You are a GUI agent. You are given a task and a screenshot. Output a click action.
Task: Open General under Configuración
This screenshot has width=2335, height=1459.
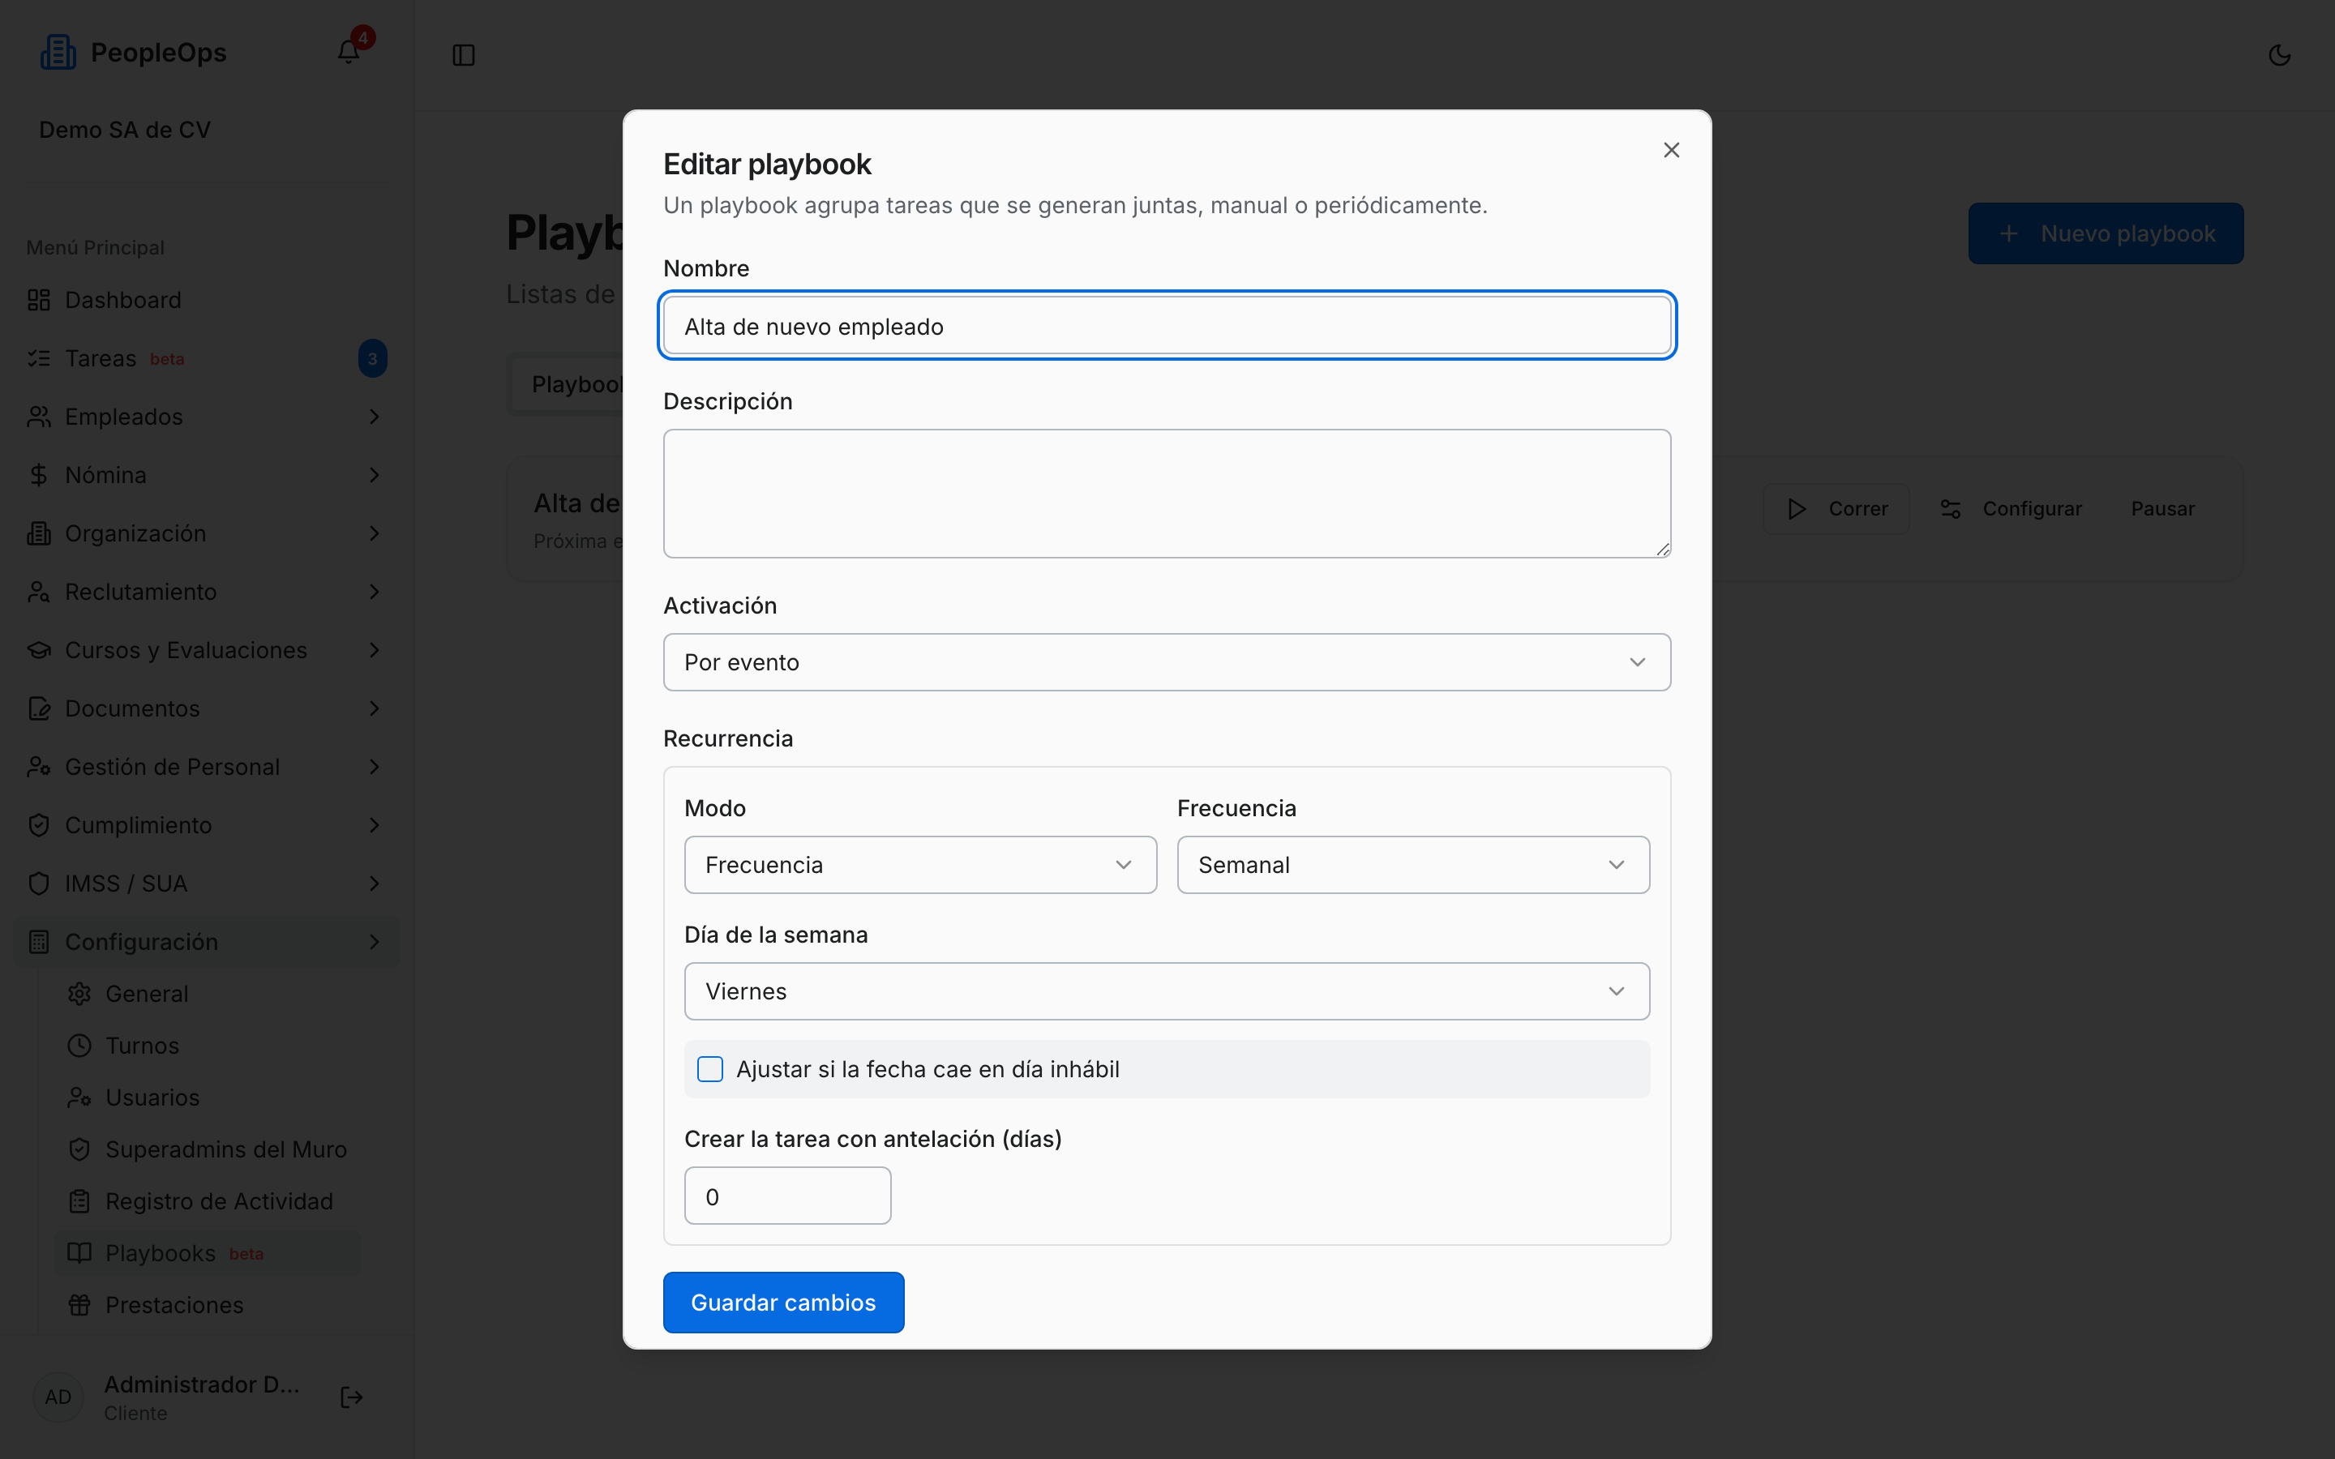tap(208, 994)
